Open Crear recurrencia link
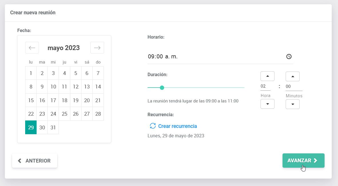 177,126
